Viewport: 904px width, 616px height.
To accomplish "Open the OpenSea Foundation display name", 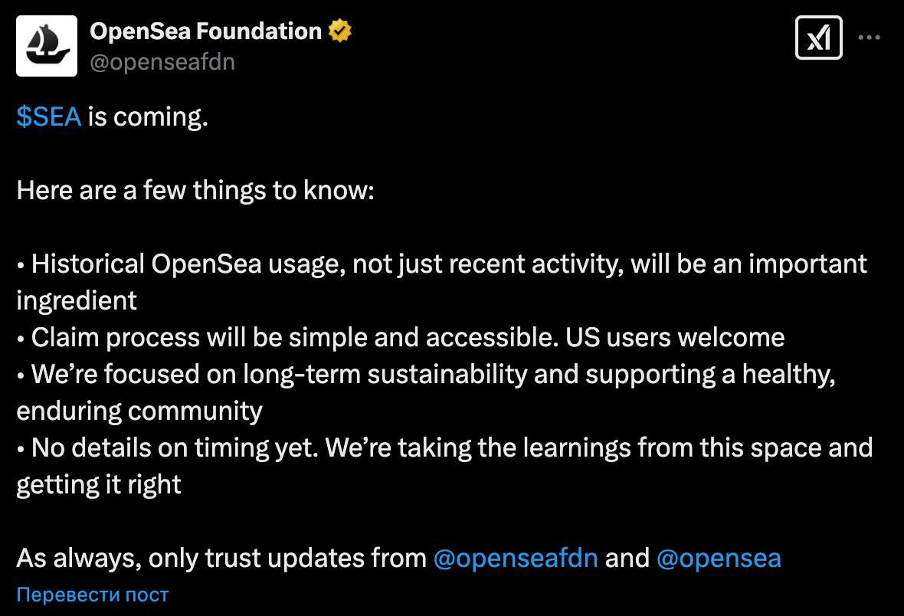I will pos(206,31).
